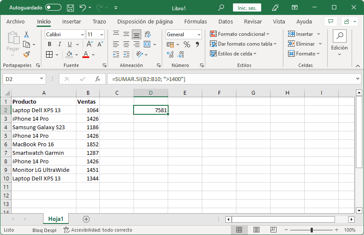364x235 pixels.
Task: Increase decimal places
Action: [170, 55]
